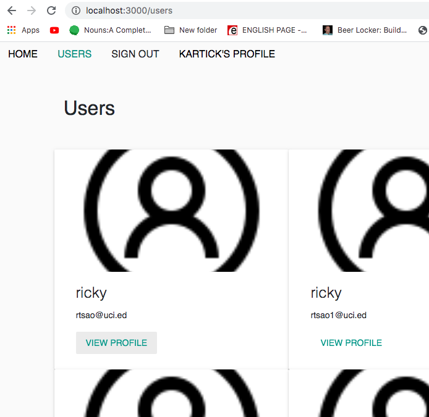Screen dimensions: 429x417
Task: Open the globe bookmark icon
Action: (x=423, y=30)
